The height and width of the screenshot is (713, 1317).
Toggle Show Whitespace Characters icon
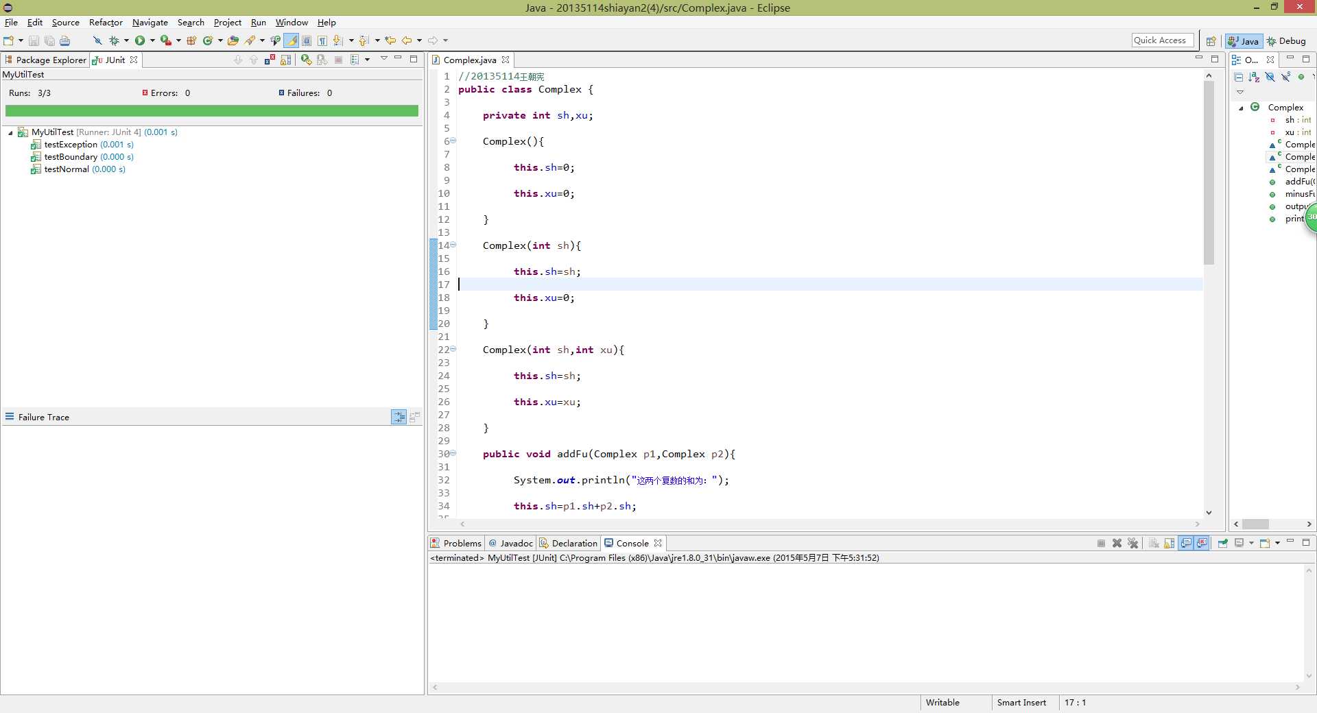coord(322,40)
